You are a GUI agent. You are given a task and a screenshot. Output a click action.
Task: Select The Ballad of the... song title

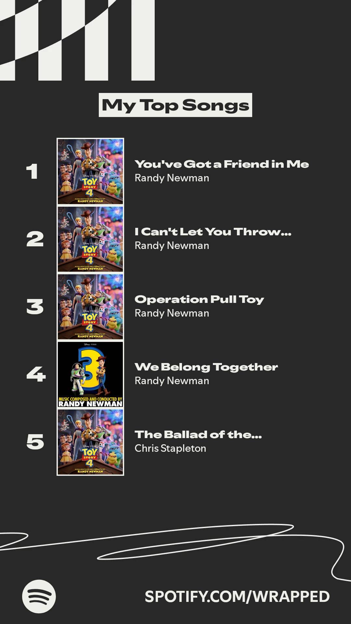tap(198, 435)
